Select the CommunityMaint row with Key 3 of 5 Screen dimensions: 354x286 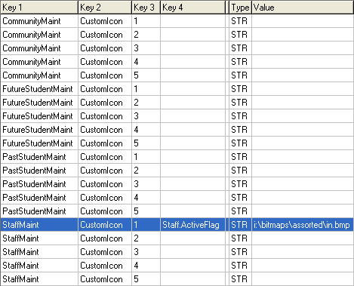(x=177, y=75)
